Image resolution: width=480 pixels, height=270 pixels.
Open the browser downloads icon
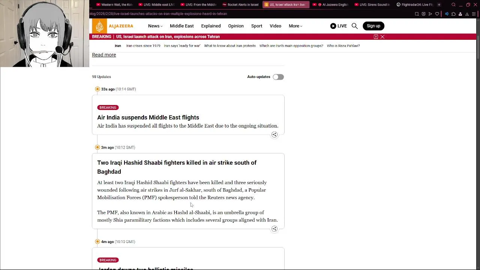pos(467,14)
